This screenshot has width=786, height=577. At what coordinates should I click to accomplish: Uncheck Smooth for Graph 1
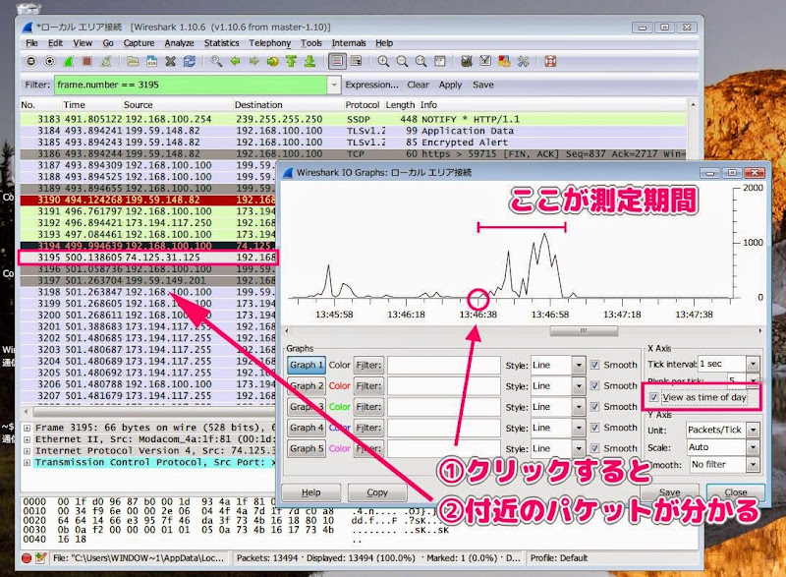tap(594, 365)
